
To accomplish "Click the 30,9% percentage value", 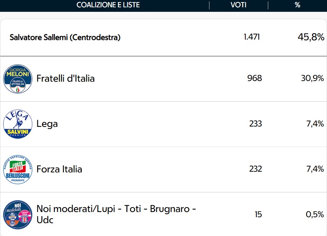I will click(x=312, y=78).
